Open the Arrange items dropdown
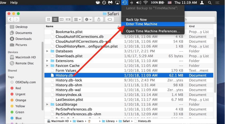This screenshot has width=225, height=124. click(77, 19)
